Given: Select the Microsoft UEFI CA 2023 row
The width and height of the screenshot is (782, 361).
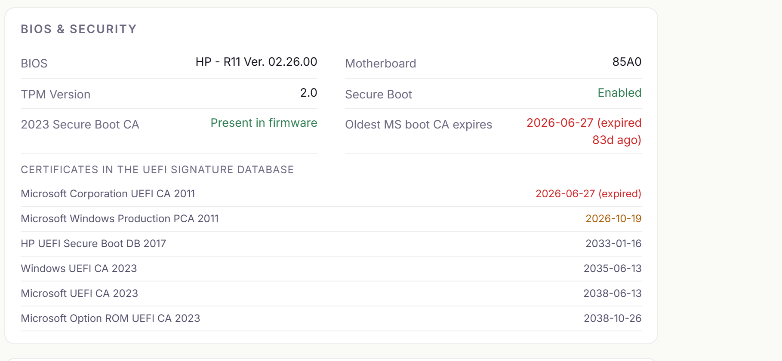Looking at the screenshot, I should (x=331, y=294).
